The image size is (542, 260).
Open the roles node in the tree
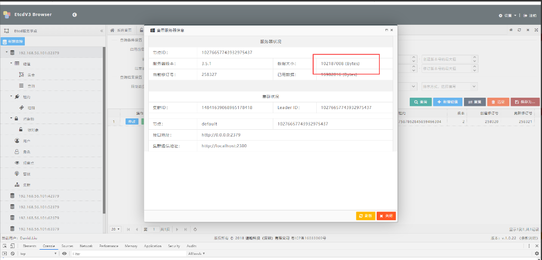[27, 152]
